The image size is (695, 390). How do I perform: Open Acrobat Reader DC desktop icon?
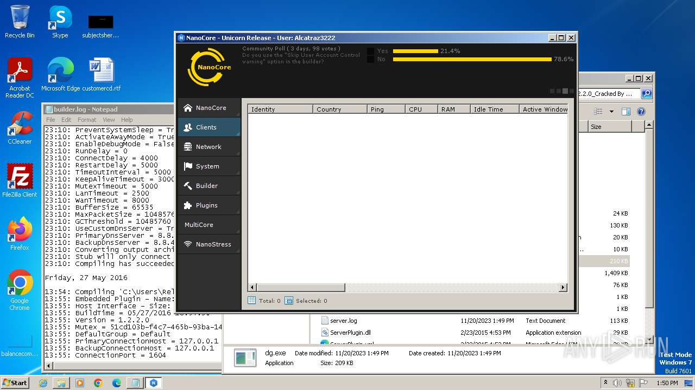20,79
